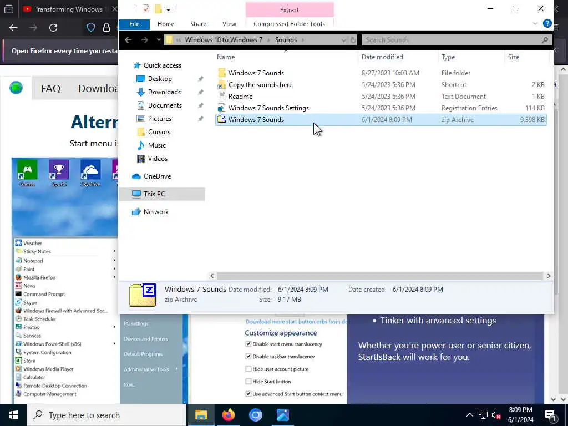This screenshot has height=426, width=568.
Task: Select the Windows 7 Sounds zip archive icon
Action: click(222, 120)
